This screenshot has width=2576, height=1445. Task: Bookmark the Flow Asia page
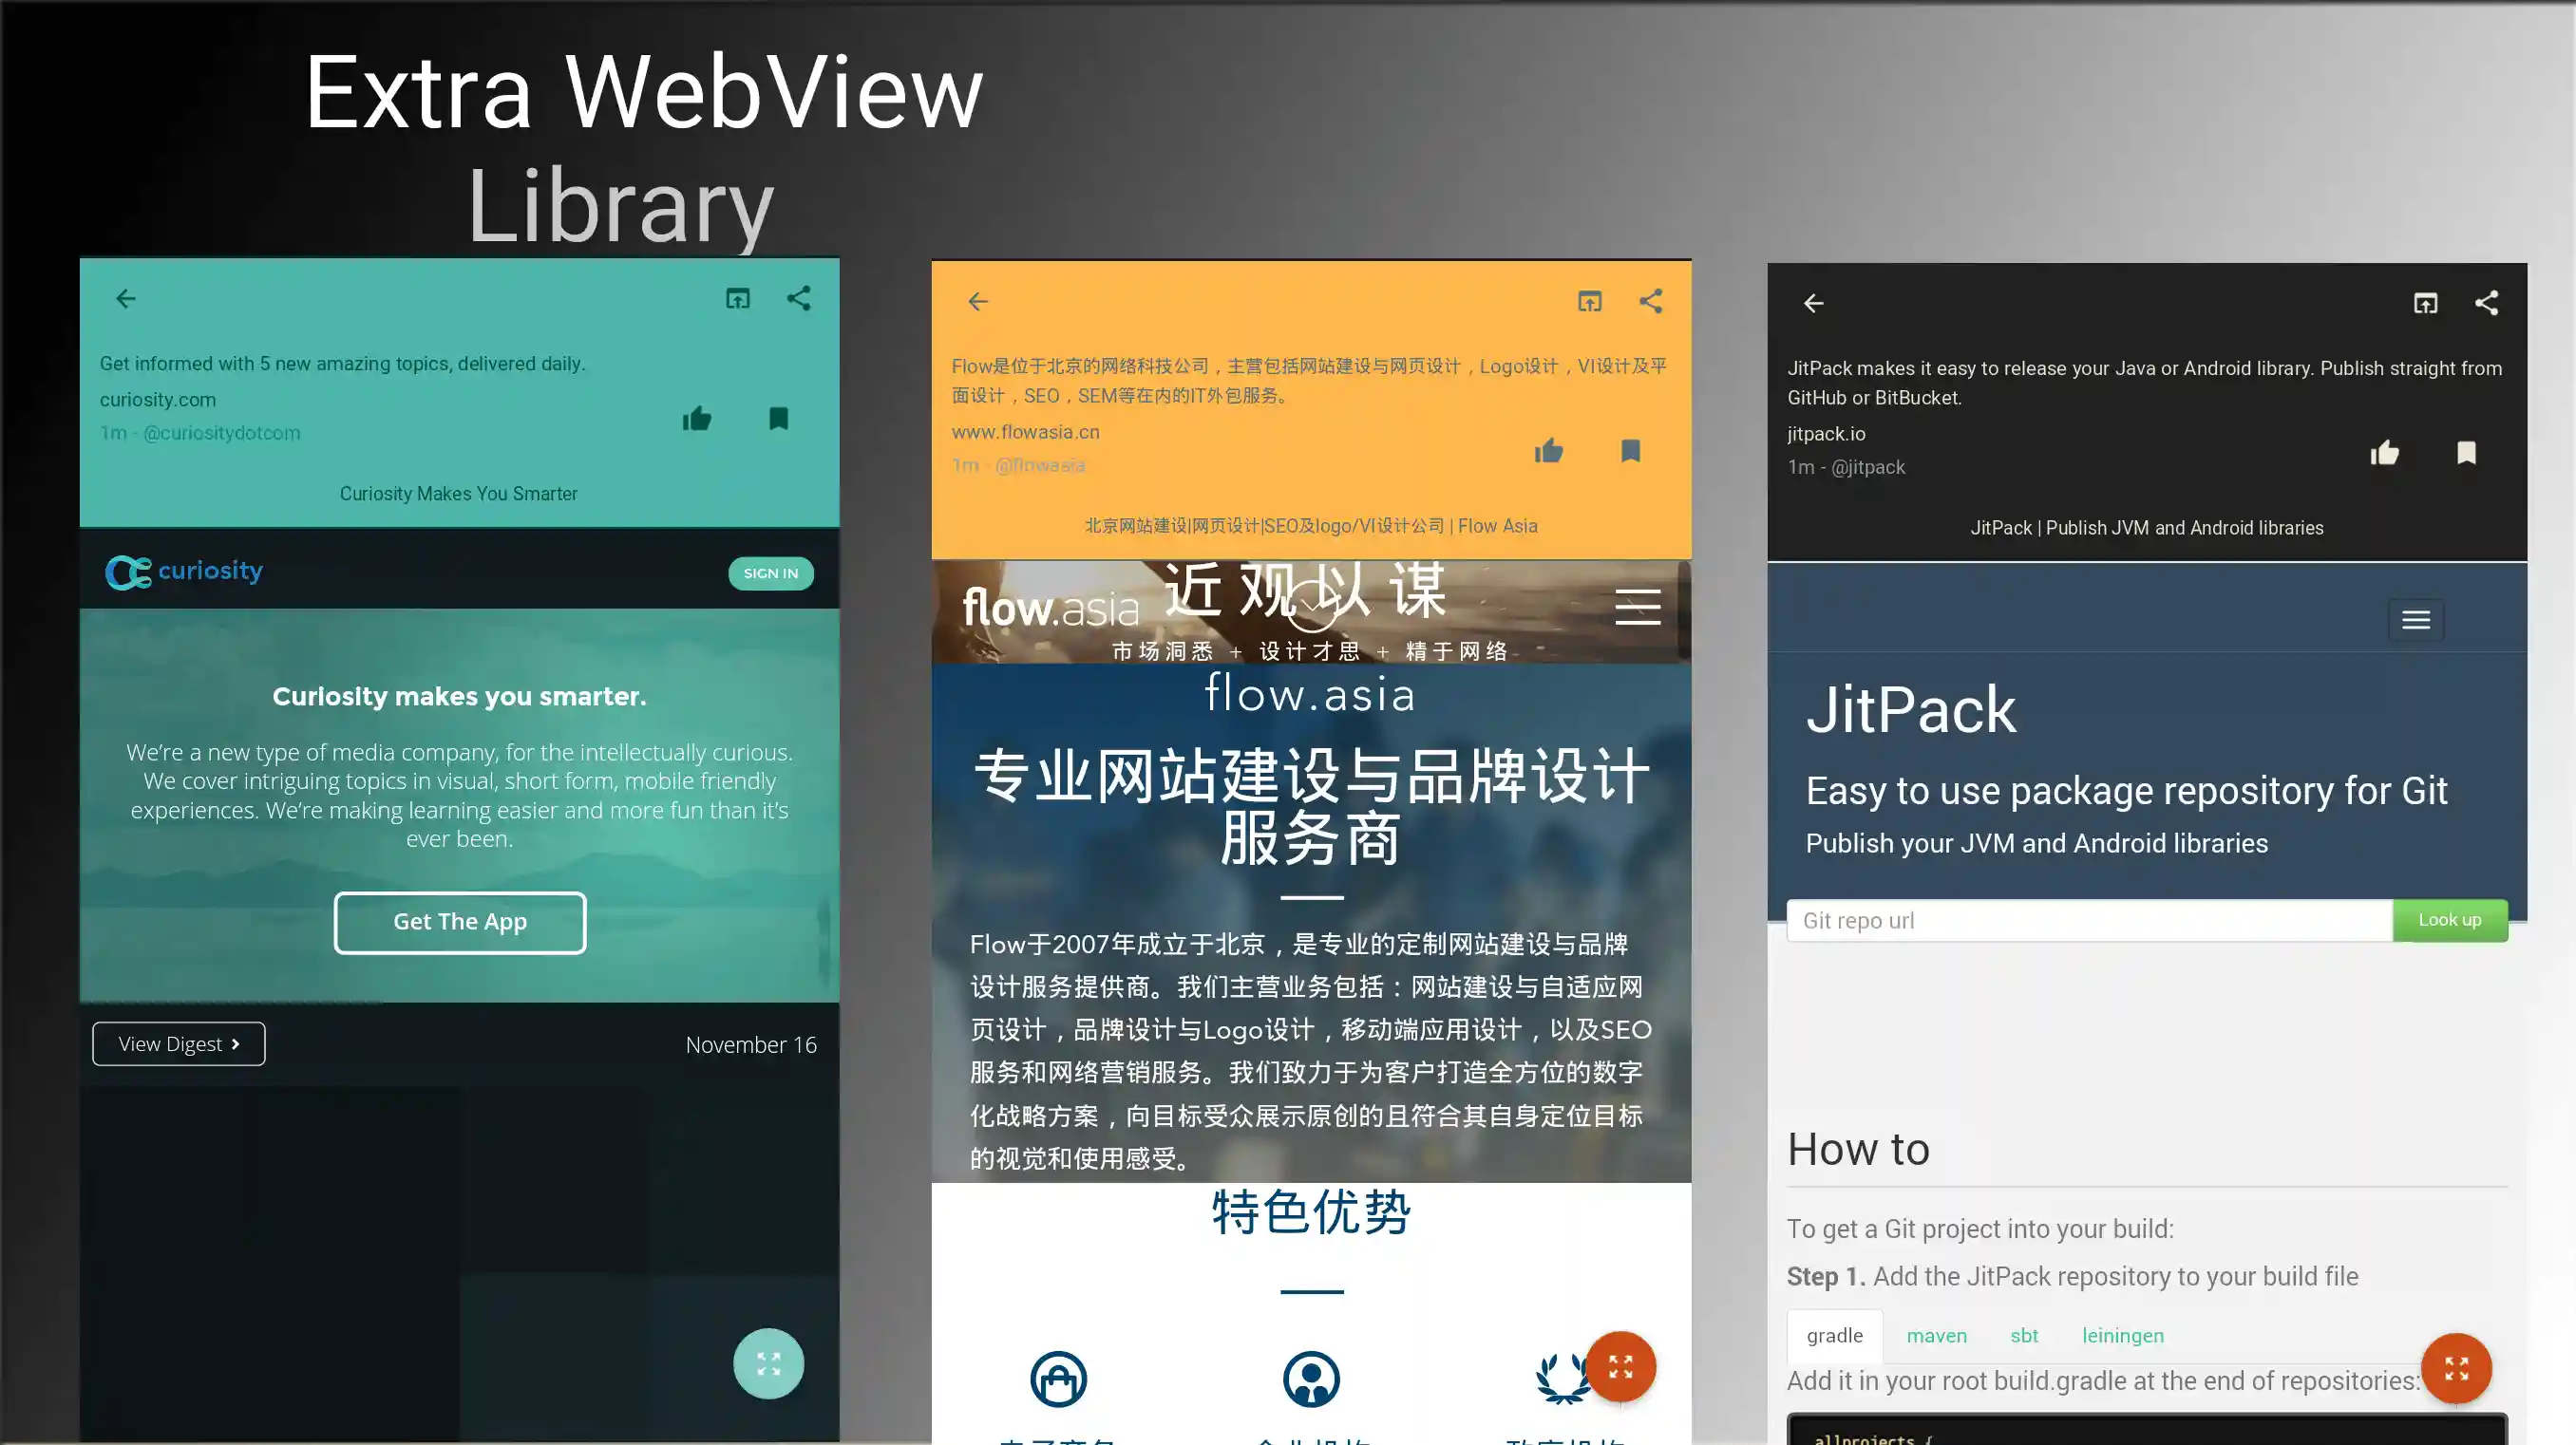pos(1631,452)
